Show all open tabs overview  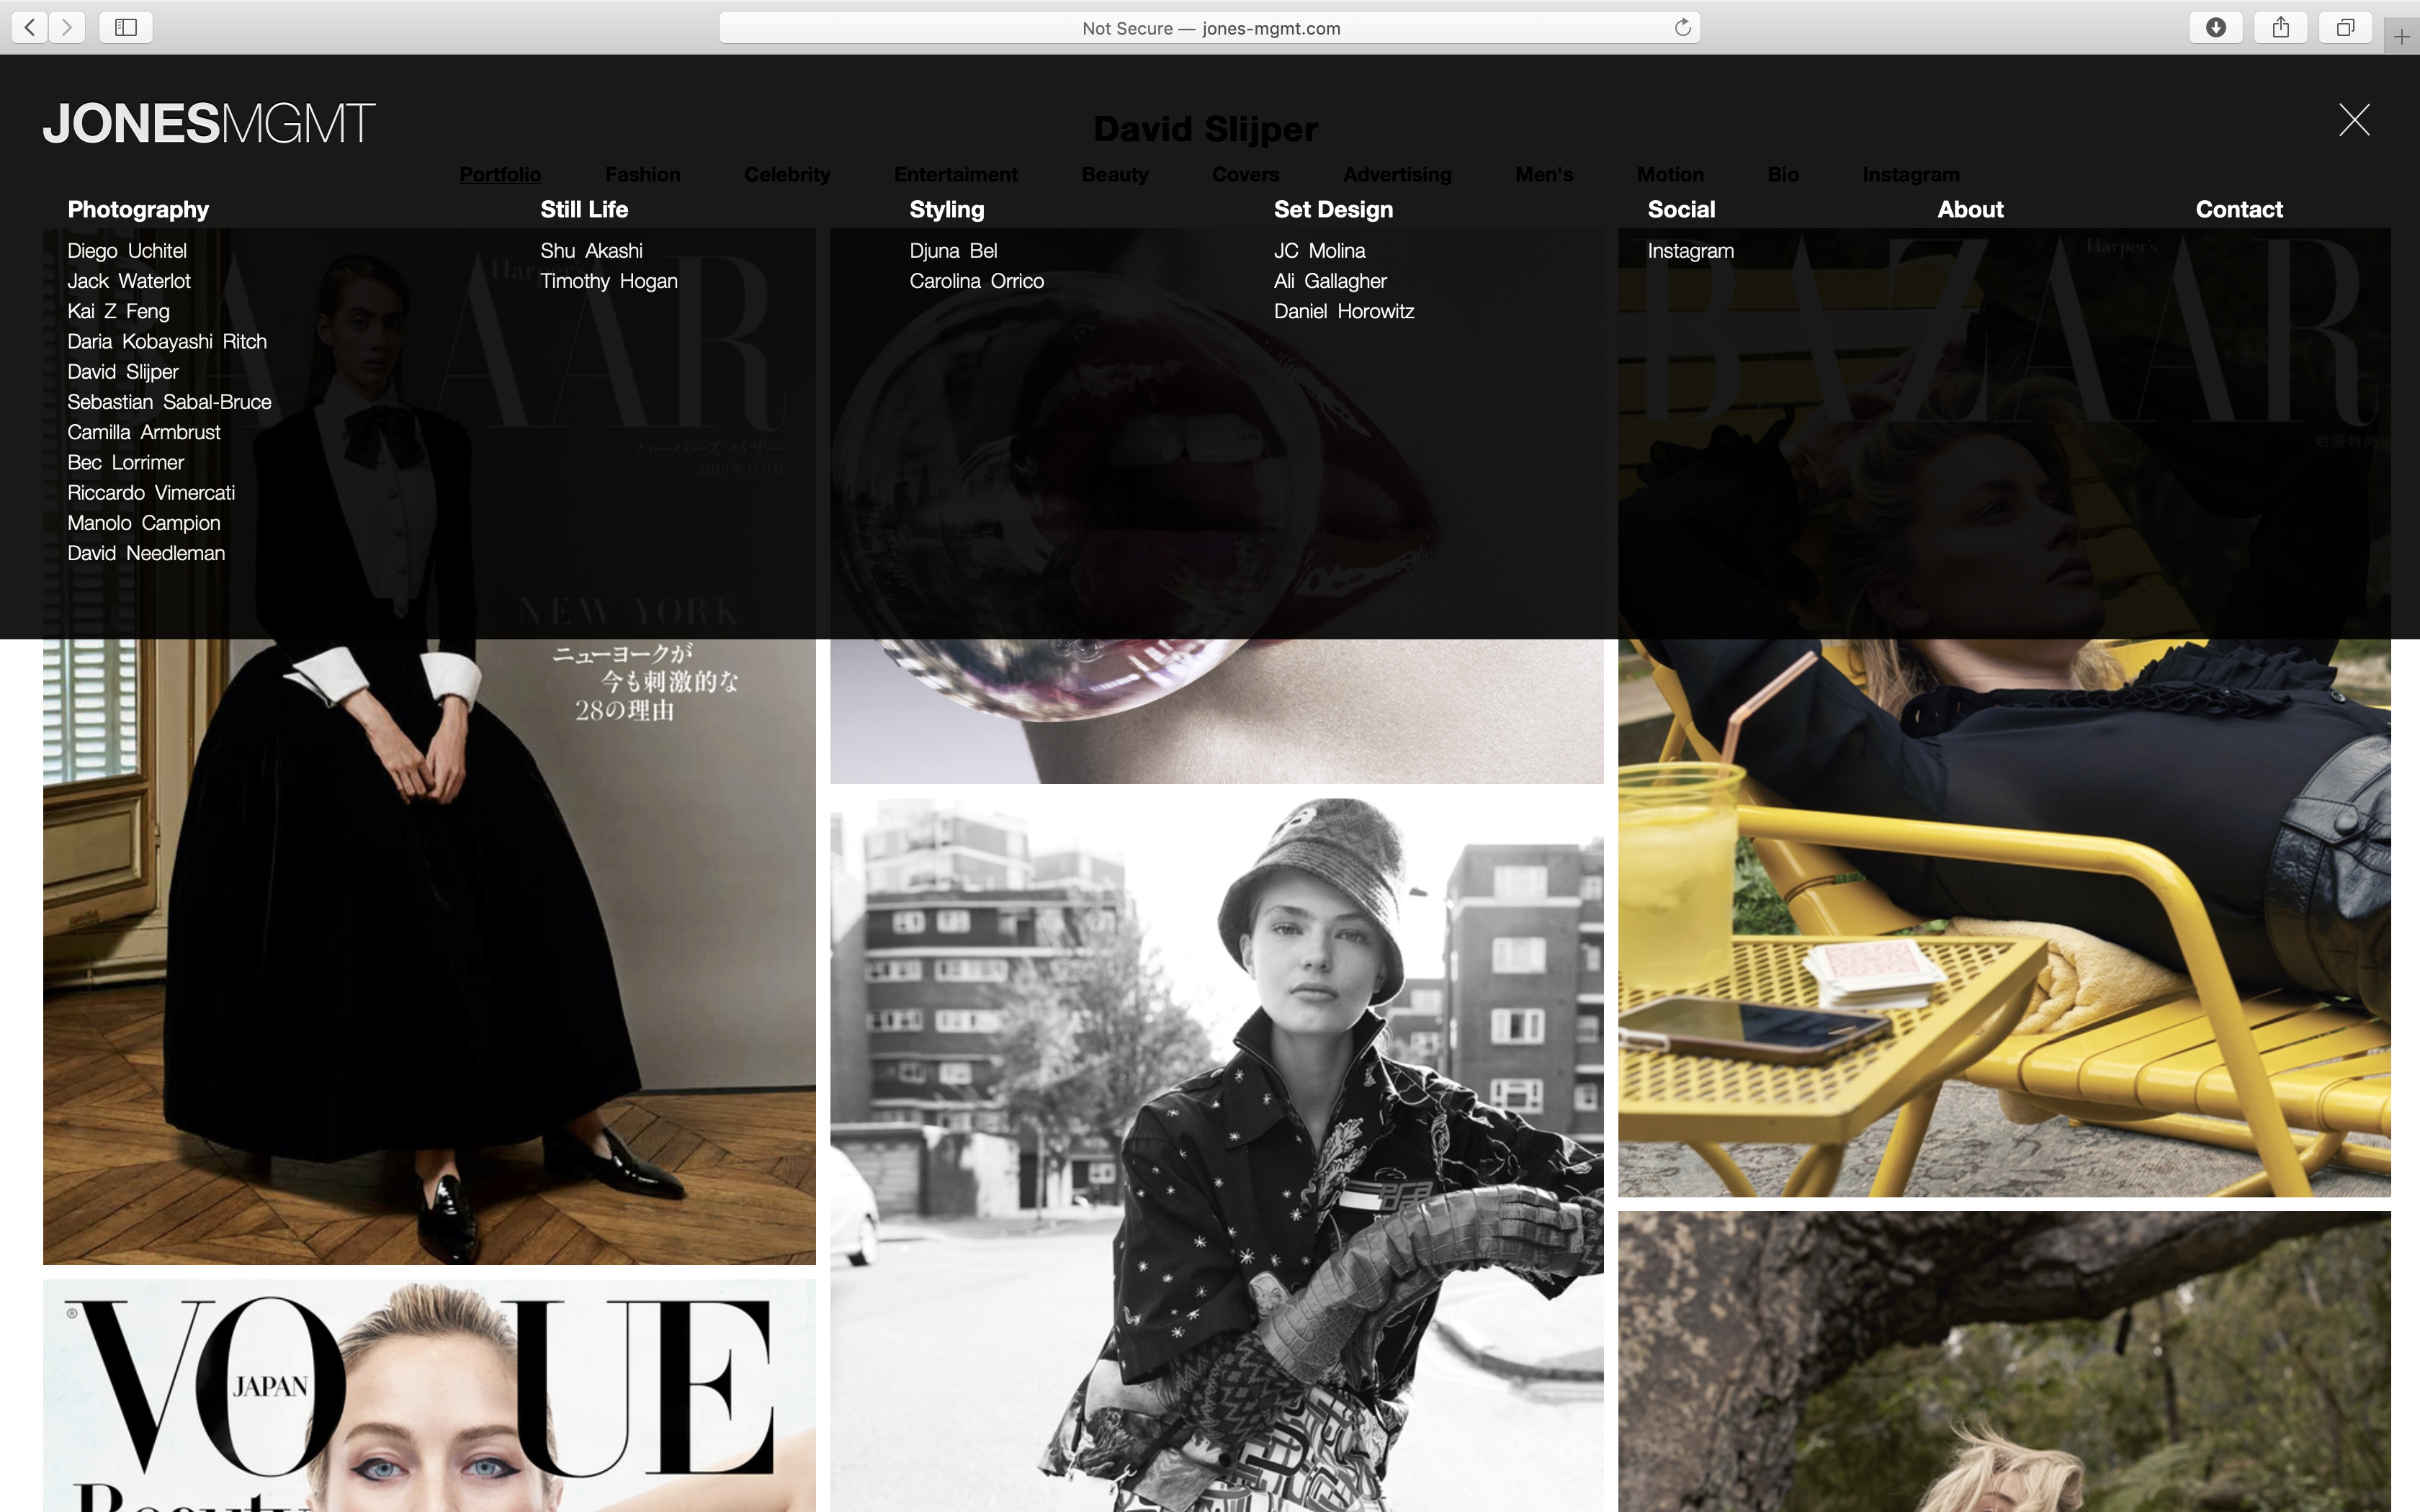2345,27
